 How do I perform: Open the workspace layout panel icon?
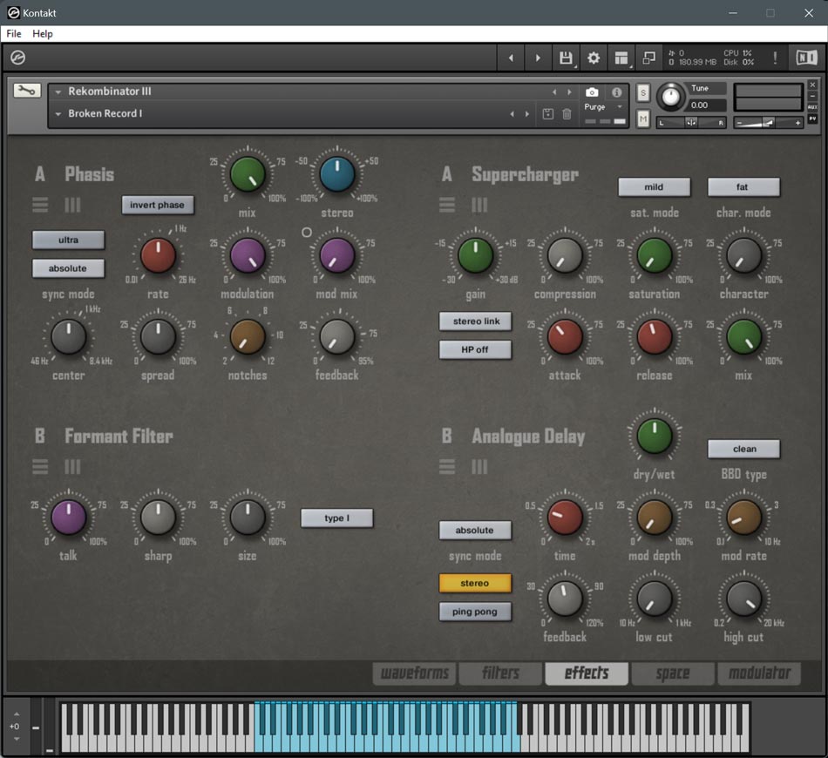click(x=621, y=58)
